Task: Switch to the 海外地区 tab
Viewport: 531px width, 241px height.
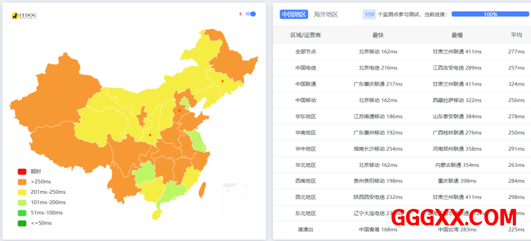Action: click(326, 15)
